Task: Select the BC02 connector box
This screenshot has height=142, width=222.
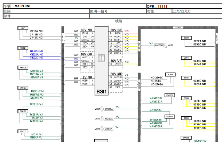Action: (x=23, y=48)
